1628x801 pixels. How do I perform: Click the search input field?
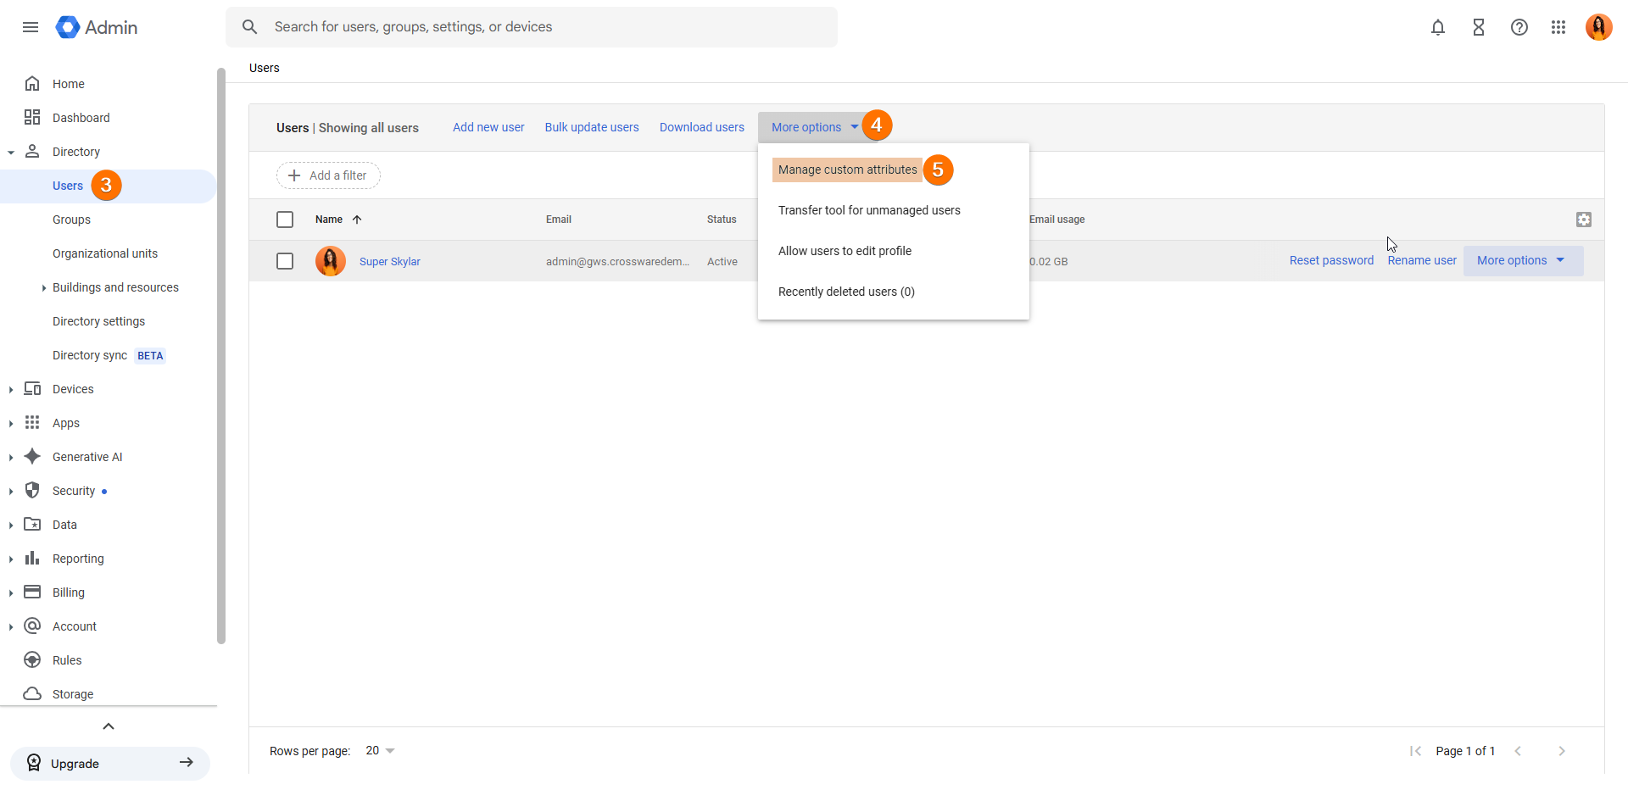[543, 27]
